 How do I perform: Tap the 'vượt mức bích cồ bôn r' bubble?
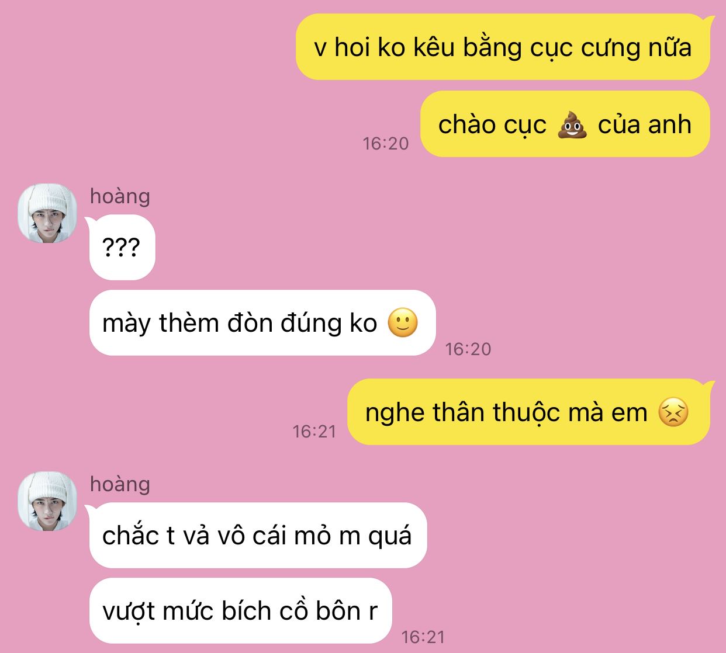[240, 611]
